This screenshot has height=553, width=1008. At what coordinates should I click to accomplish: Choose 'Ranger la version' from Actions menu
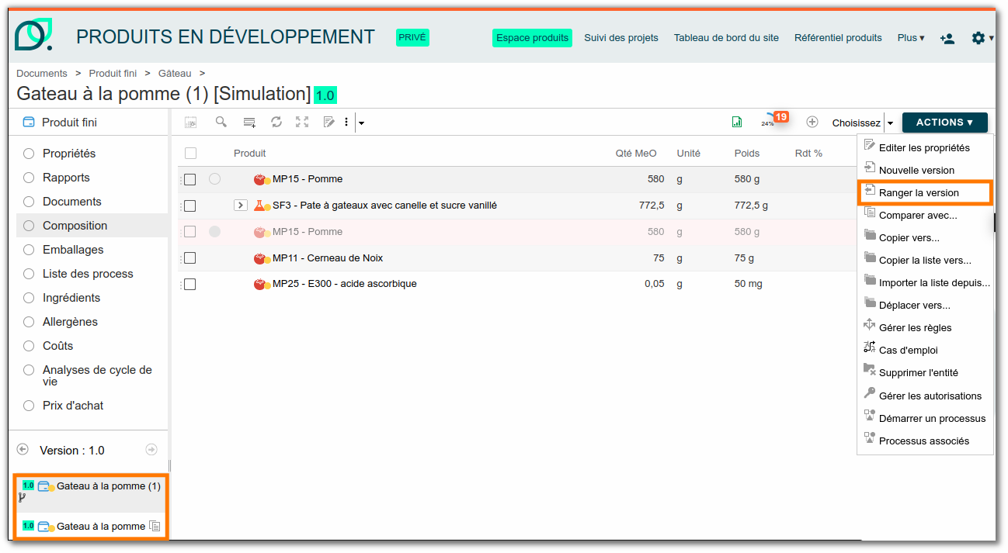coord(919,192)
